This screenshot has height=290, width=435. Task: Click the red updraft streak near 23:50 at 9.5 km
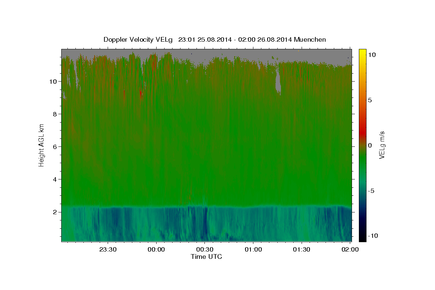pos(141,92)
